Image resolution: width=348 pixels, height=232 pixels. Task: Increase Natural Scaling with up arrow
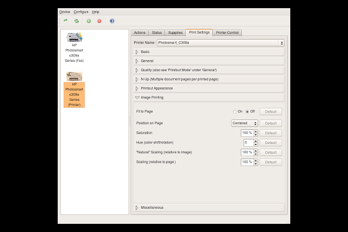pyautogui.click(x=256, y=151)
